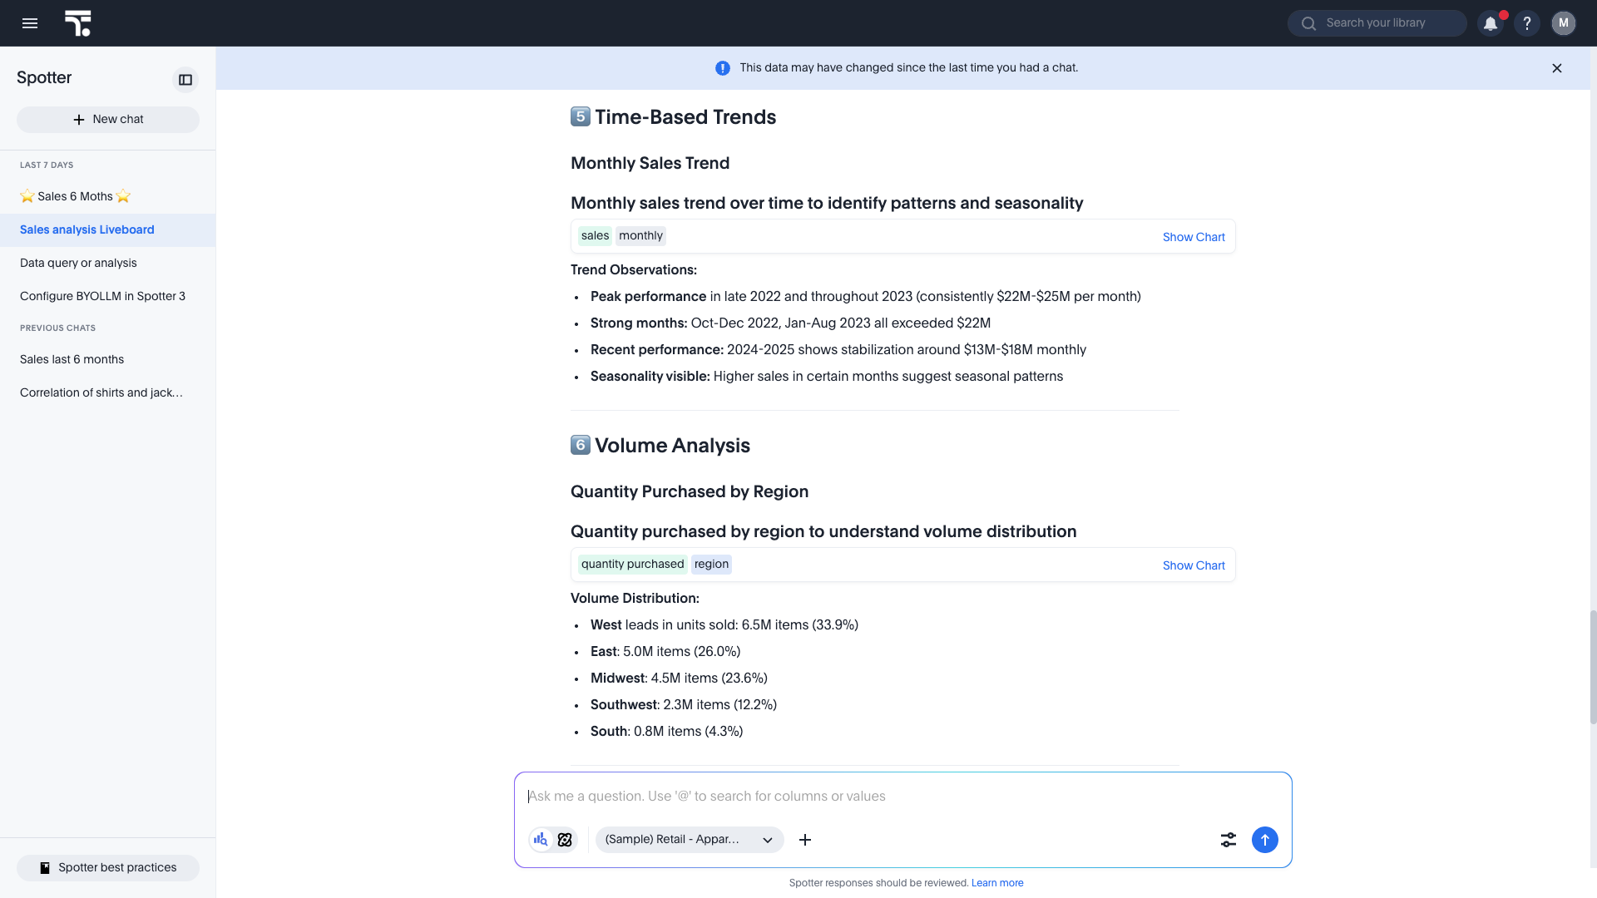Screen dimensions: 1597x898
Task: Show Chart for monthly sales trend
Action: pyautogui.click(x=1194, y=237)
